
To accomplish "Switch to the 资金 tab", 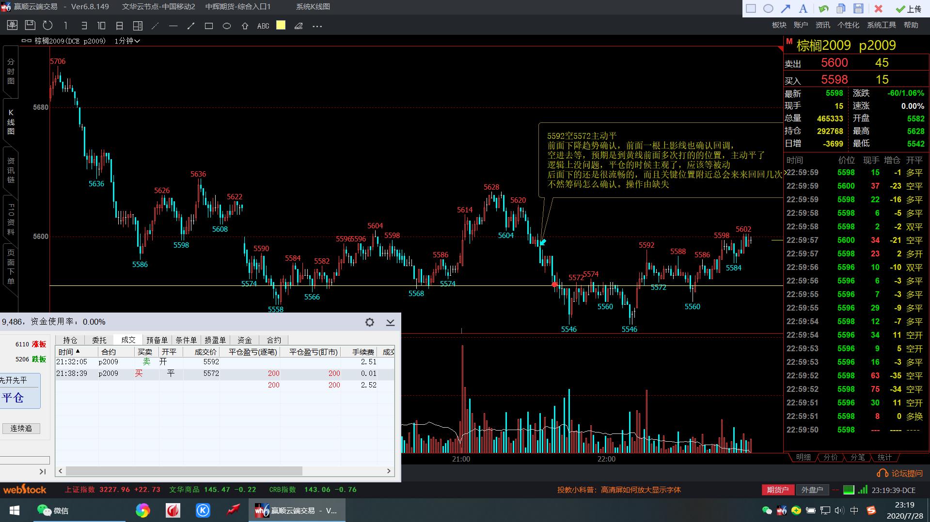I will pos(245,340).
